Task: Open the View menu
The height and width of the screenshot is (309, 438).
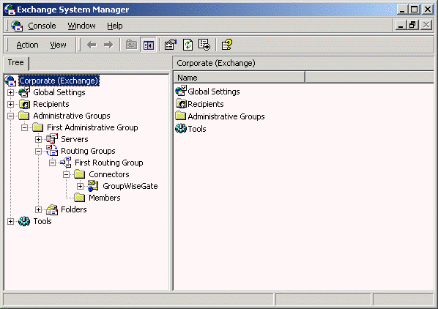Action: point(58,45)
